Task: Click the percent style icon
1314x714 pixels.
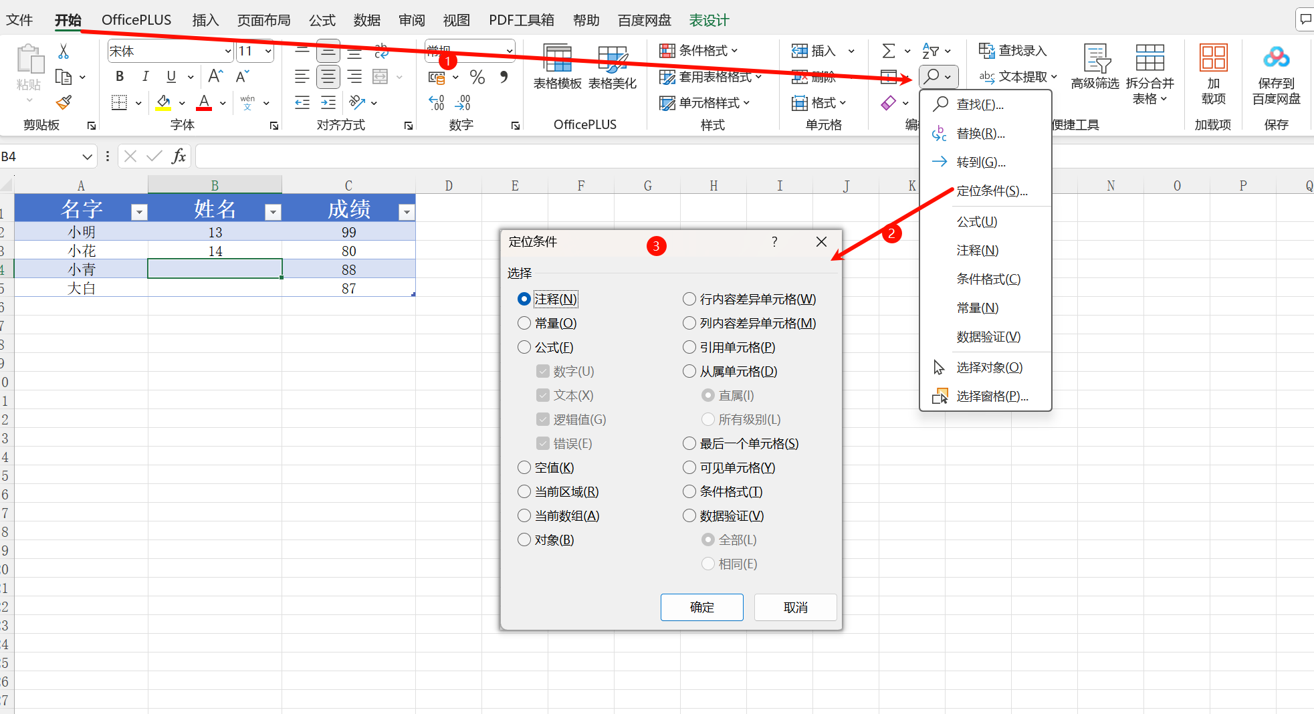Action: (477, 78)
